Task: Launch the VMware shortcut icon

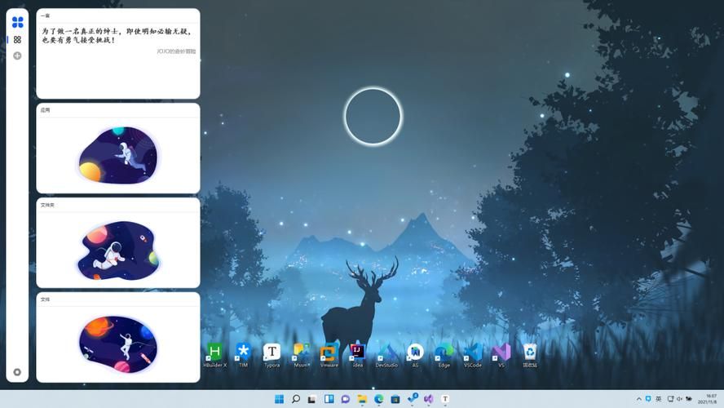Action: (329, 353)
